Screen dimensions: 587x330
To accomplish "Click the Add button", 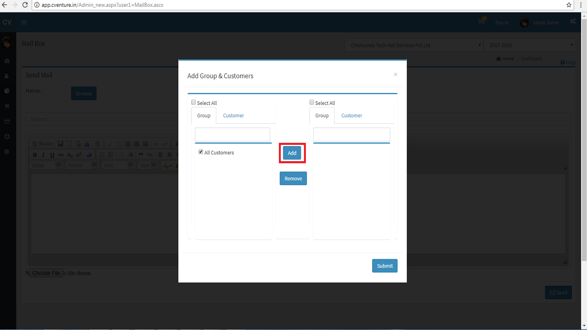I will click(292, 153).
